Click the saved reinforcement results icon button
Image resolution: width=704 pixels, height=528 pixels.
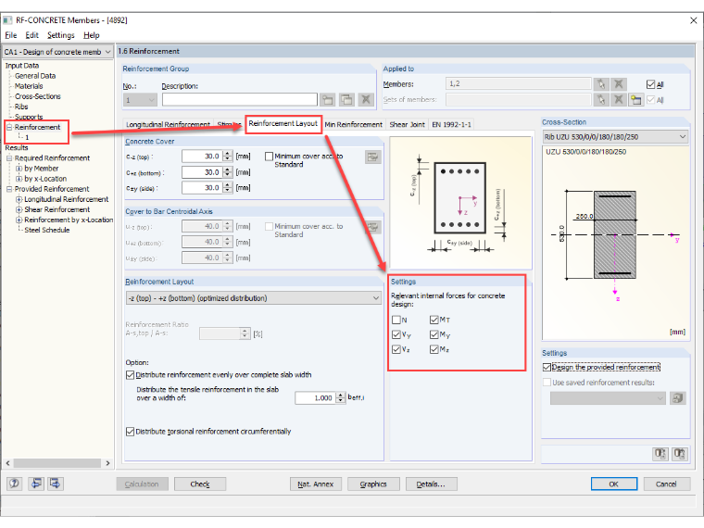point(677,397)
